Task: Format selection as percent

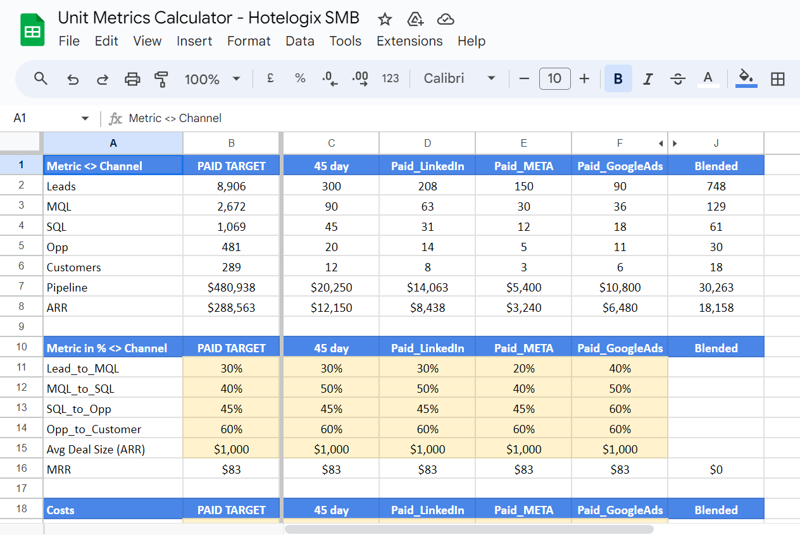Action: [x=299, y=78]
